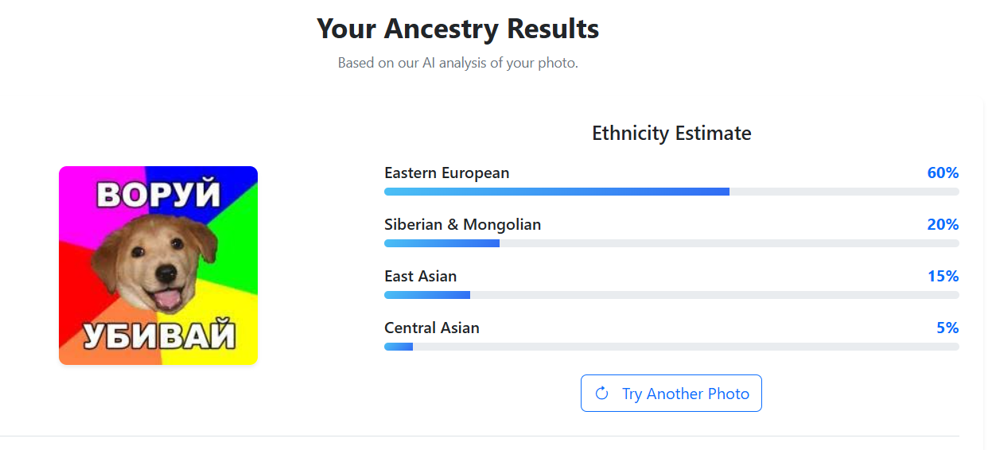Click the Eastern European progress bar
996x450 pixels.
click(671, 192)
